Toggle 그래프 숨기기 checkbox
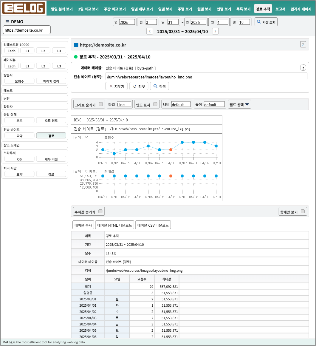This screenshot has height=346, width=316. [101, 104]
